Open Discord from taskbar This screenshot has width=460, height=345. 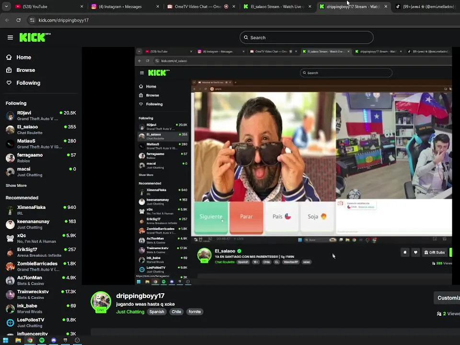tap(54, 340)
